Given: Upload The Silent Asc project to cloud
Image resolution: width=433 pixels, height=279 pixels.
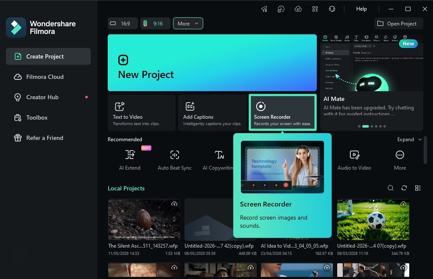Looking at the screenshot, I should tap(174, 204).
